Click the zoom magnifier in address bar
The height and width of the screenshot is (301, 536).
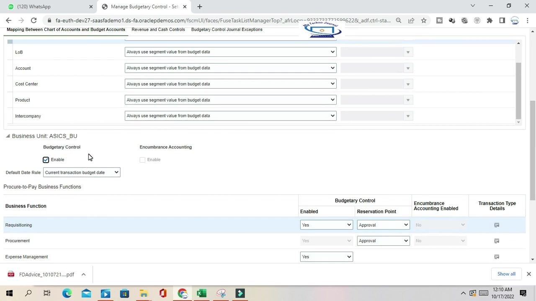pyautogui.click(x=399, y=20)
